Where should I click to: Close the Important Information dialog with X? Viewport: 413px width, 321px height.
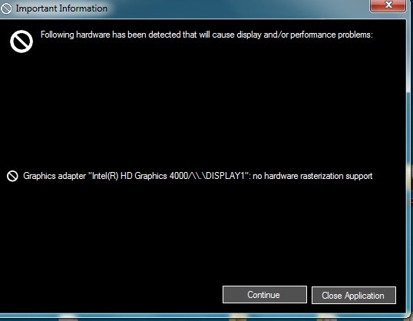tap(388, 5)
